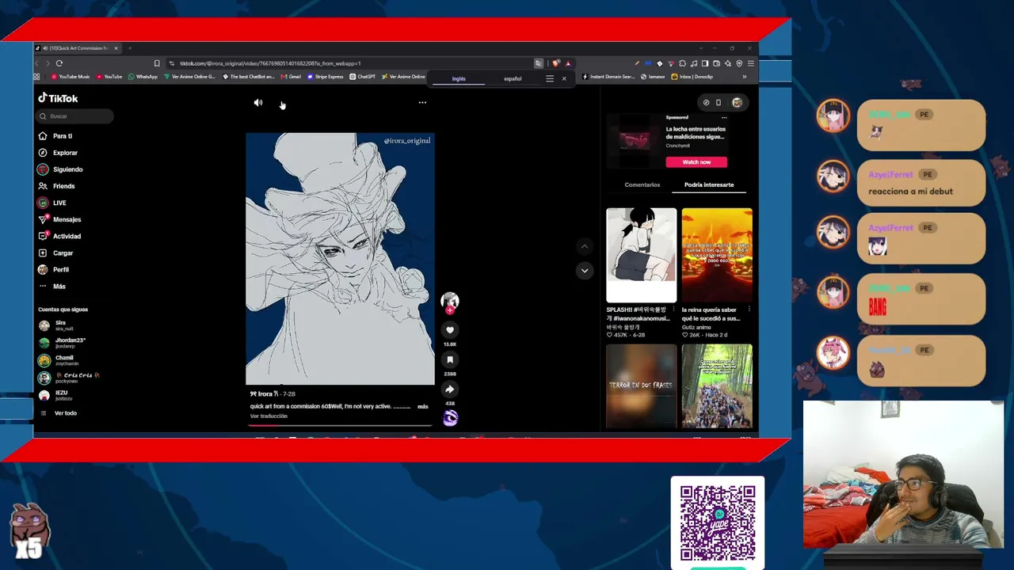
Task: Mute the TikTok video sound
Action: [x=257, y=103]
